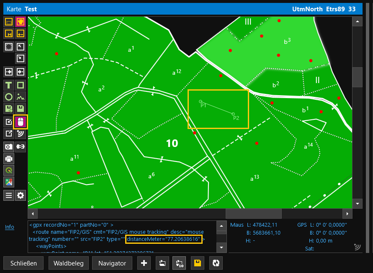Click the camera snapshot icon

(8, 147)
